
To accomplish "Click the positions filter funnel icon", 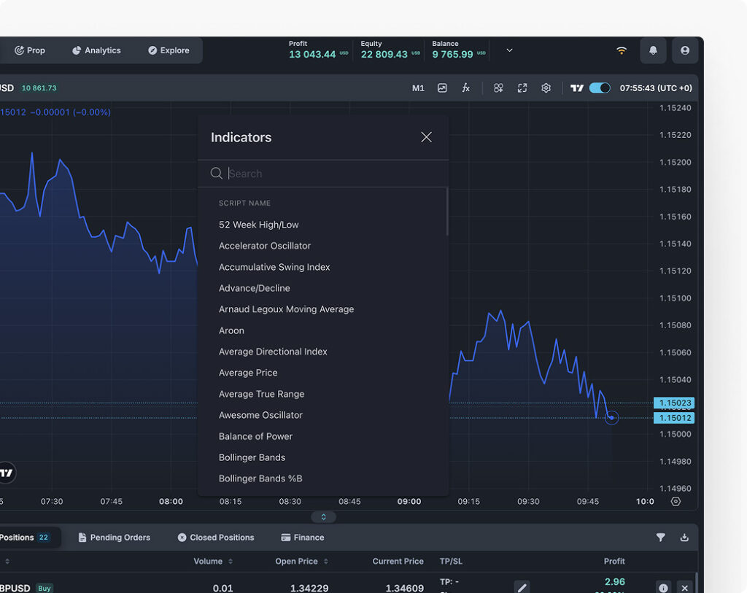I will pyautogui.click(x=660, y=538).
